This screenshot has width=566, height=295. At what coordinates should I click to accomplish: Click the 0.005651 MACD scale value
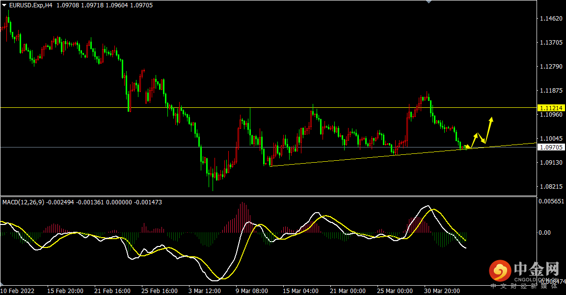(x=551, y=201)
